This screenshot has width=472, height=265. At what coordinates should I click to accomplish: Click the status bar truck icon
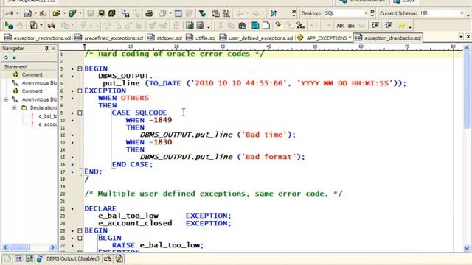(x=108, y=258)
